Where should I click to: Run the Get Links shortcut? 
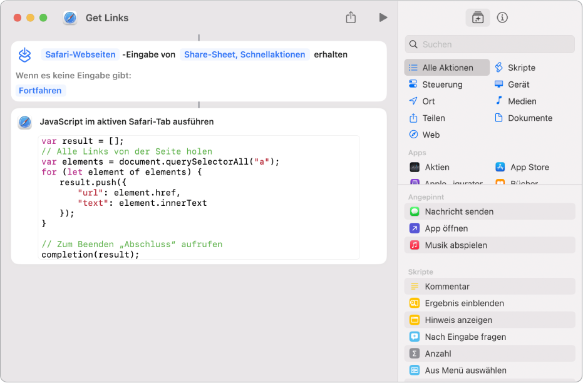tap(383, 18)
